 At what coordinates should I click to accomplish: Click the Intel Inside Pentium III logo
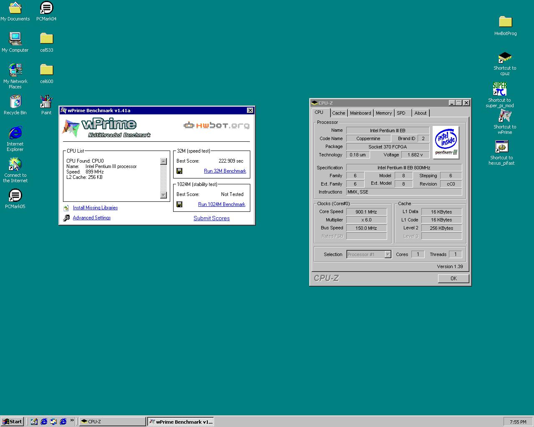pos(446,142)
